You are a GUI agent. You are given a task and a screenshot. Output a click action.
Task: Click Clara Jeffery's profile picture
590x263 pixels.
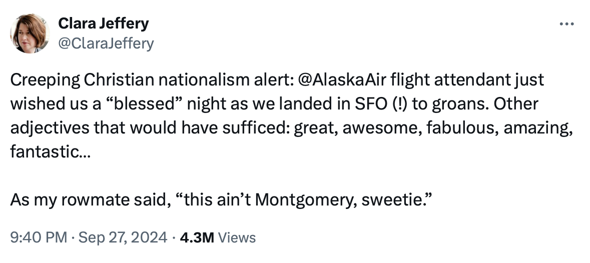30,33
